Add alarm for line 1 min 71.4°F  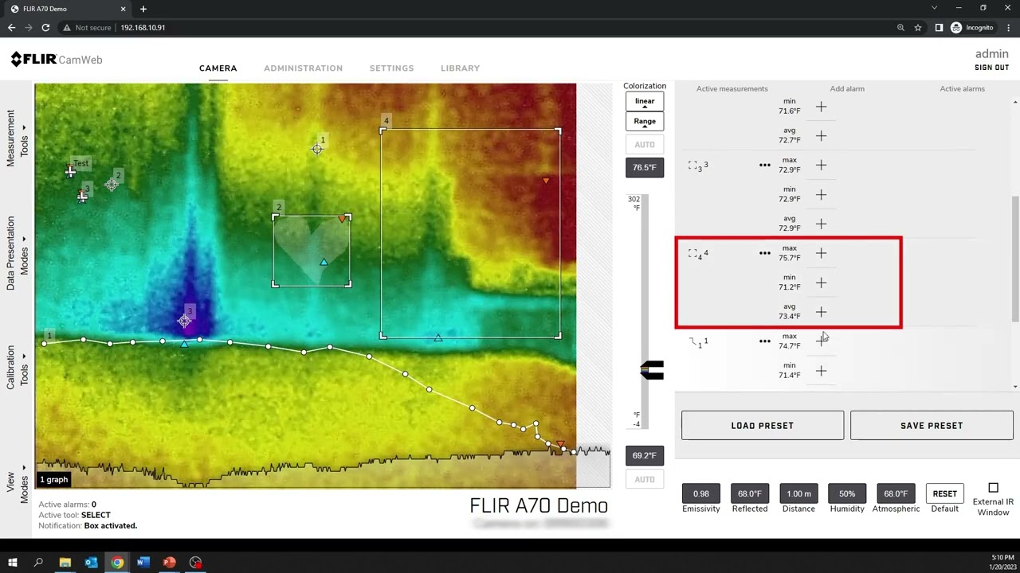pyautogui.click(x=821, y=371)
